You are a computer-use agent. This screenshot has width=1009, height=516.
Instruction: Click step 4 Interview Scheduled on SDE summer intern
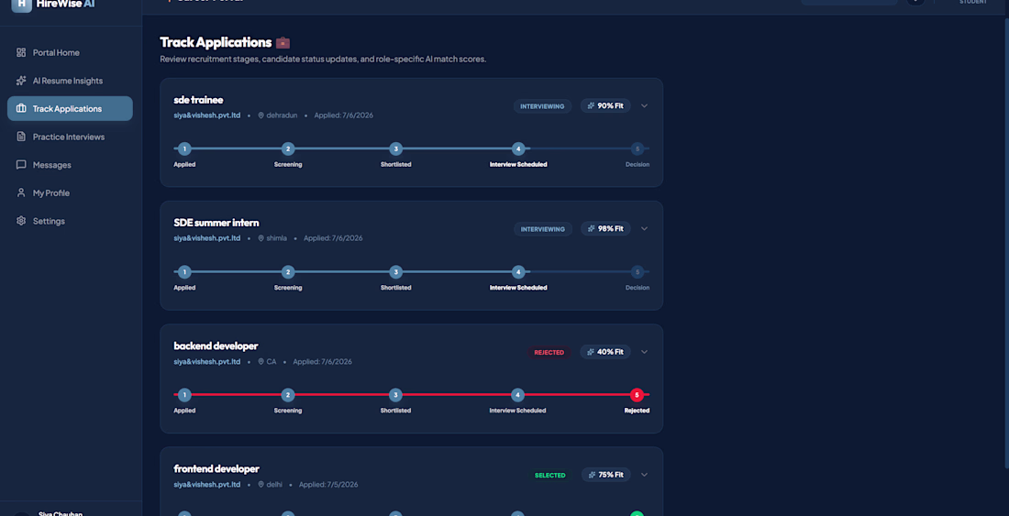(x=518, y=272)
